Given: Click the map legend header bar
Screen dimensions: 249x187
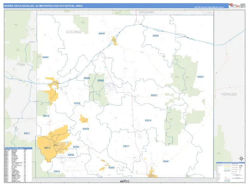Looking at the screenshot, I should pyautogui.click(x=230, y=163).
